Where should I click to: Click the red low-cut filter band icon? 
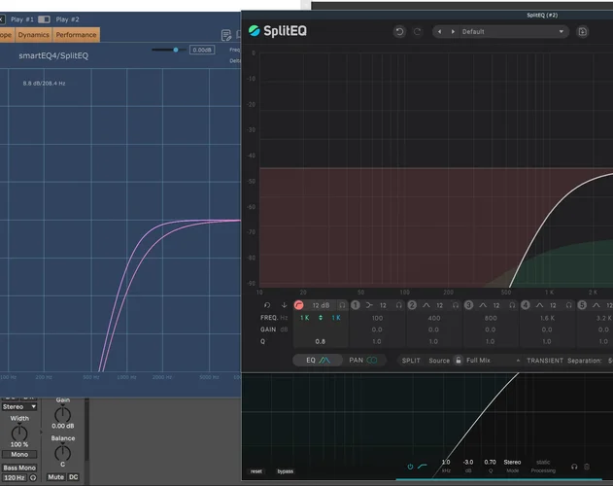299,305
